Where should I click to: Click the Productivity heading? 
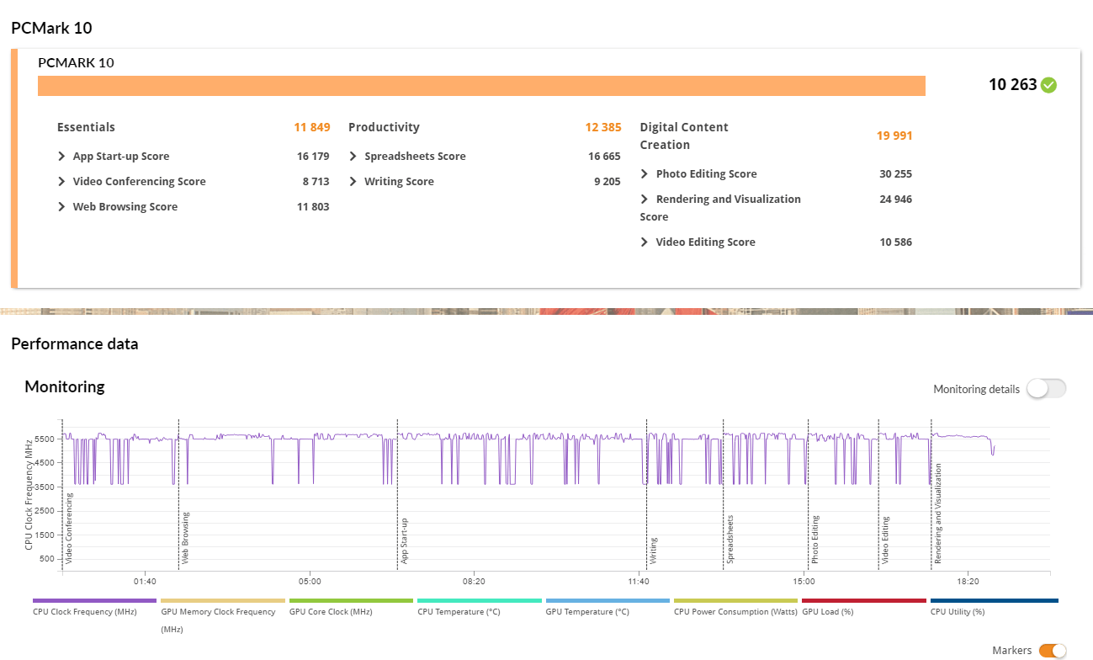[384, 128]
